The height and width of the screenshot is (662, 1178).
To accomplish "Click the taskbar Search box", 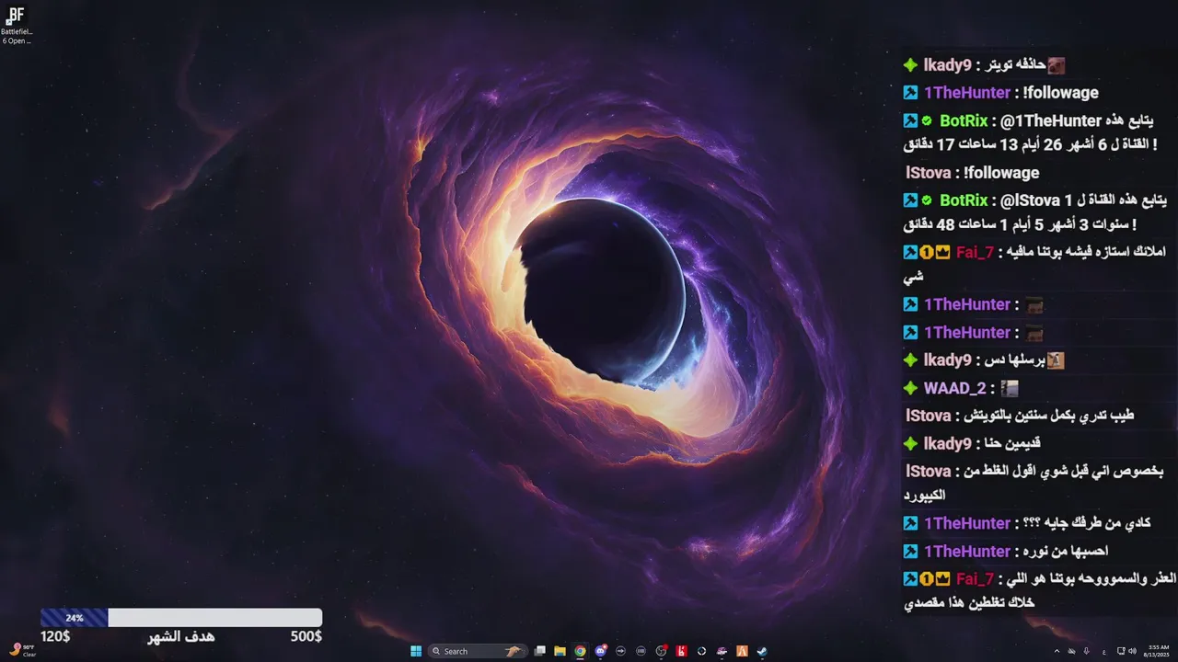I will (x=479, y=651).
